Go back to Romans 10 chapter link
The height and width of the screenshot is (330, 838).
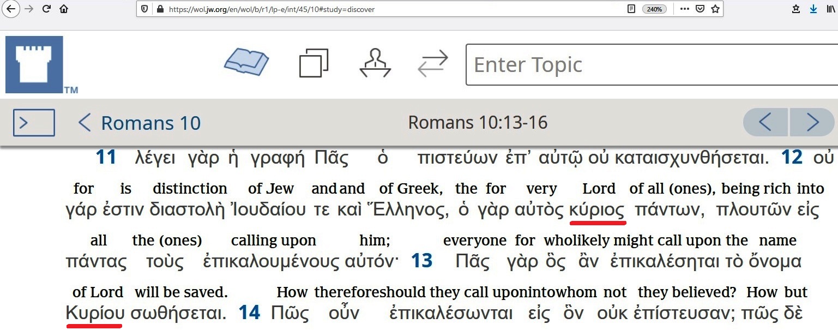(x=140, y=123)
